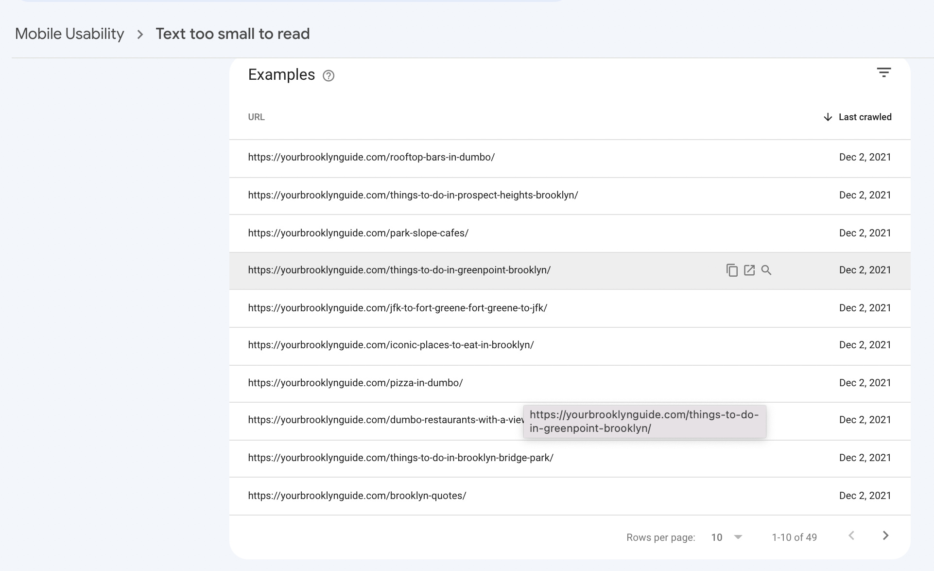The width and height of the screenshot is (934, 571).
Task: Select the jfk-to-fort-greene URL row
Action: tap(570, 308)
